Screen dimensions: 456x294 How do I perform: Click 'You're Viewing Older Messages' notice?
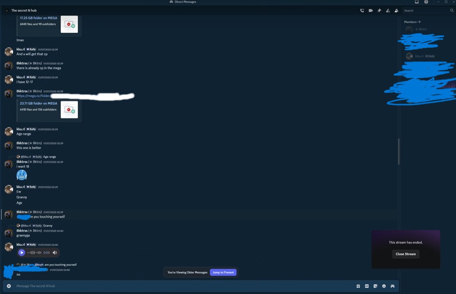pos(187,273)
